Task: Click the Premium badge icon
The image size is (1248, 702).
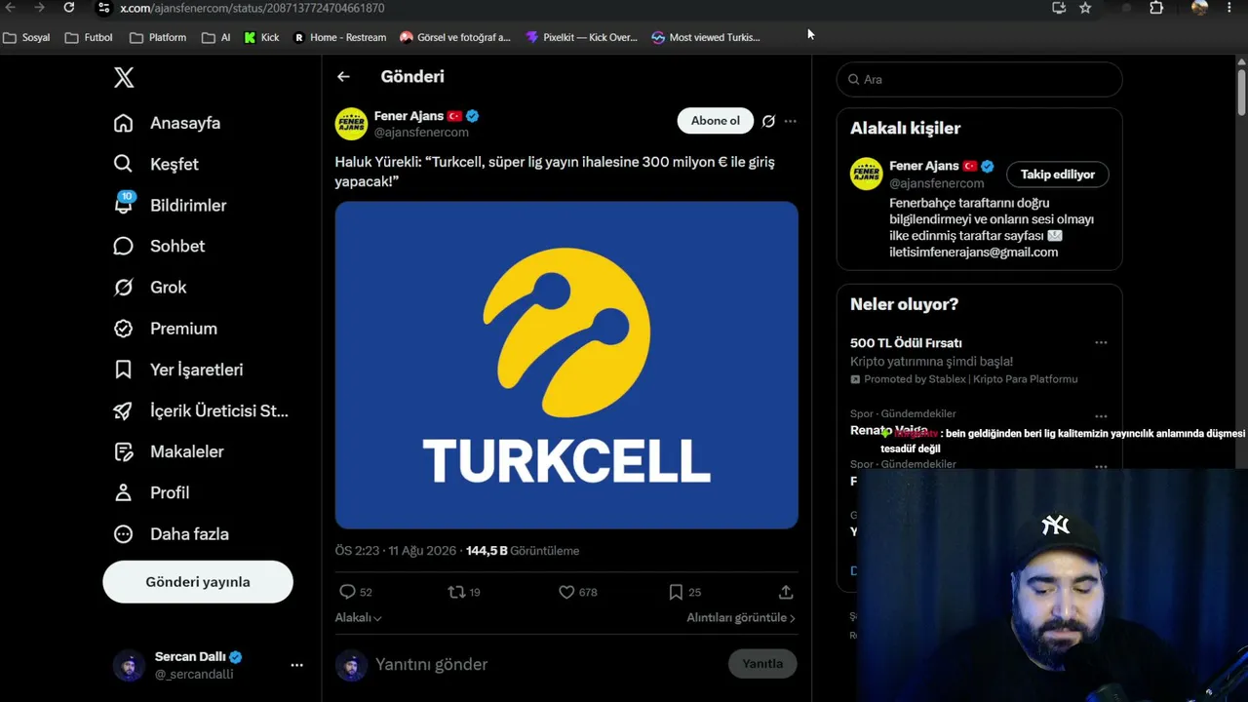Action: pos(123,329)
